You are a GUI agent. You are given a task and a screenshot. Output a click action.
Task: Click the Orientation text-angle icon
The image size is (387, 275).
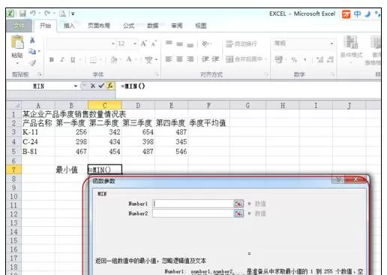click(x=205, y=44)
